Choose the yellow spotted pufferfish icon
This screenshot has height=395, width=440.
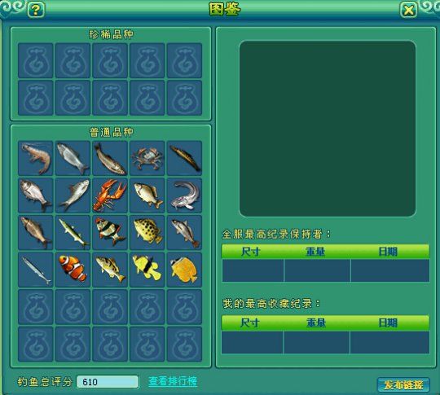click(x=147, y=233)
